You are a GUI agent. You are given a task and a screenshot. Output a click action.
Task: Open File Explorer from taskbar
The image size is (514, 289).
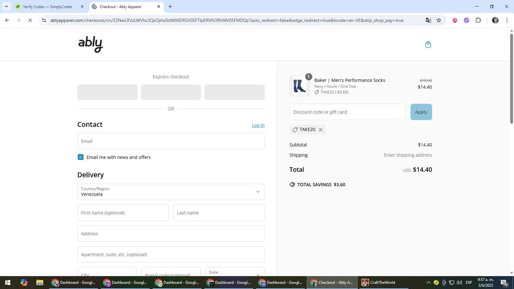40,282
